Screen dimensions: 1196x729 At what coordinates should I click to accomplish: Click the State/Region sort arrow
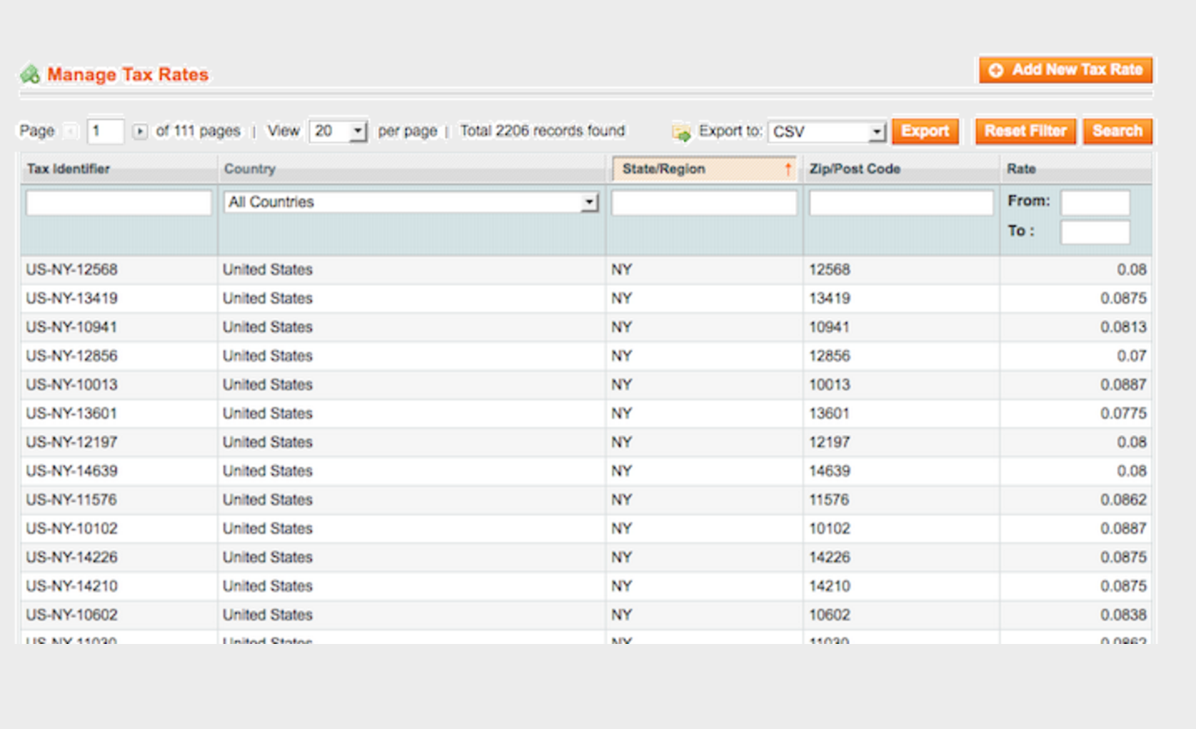[x=787, y=168]
